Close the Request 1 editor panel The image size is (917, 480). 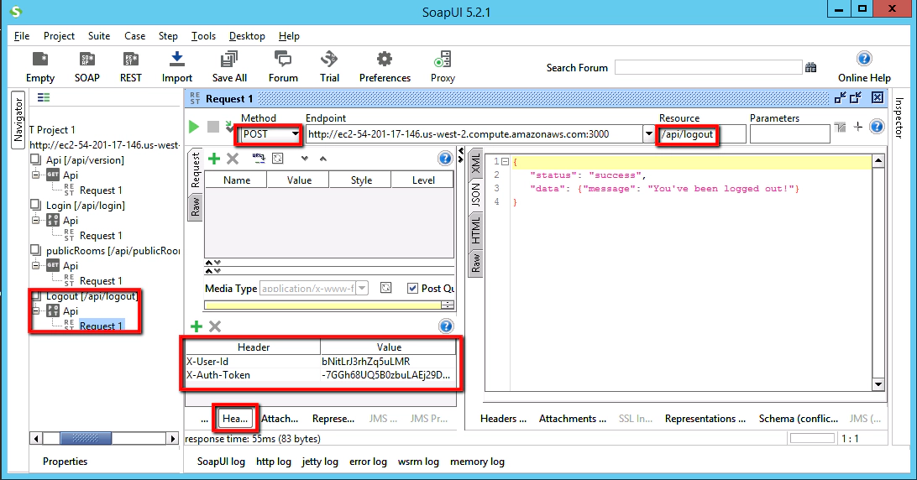878,97
